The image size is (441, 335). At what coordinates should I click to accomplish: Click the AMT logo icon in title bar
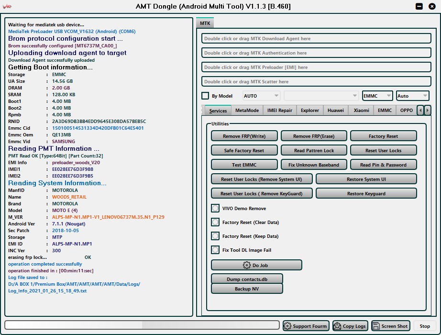7,6
